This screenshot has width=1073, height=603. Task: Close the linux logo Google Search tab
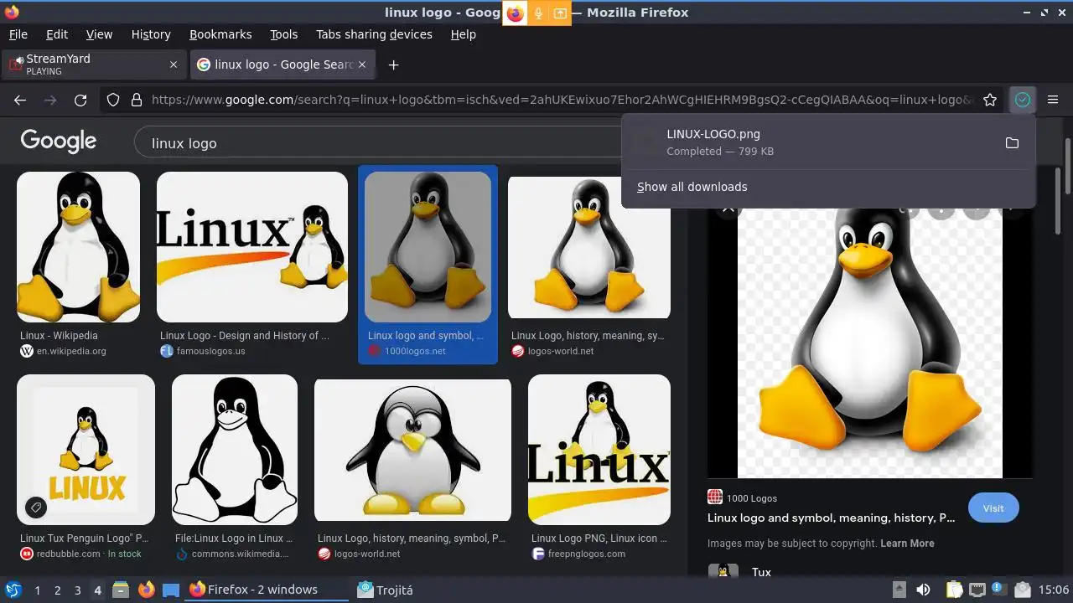(363, 64)
